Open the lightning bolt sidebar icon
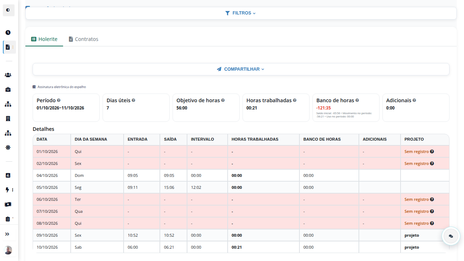This screenshot has width=464, height=261. (8, 190)
